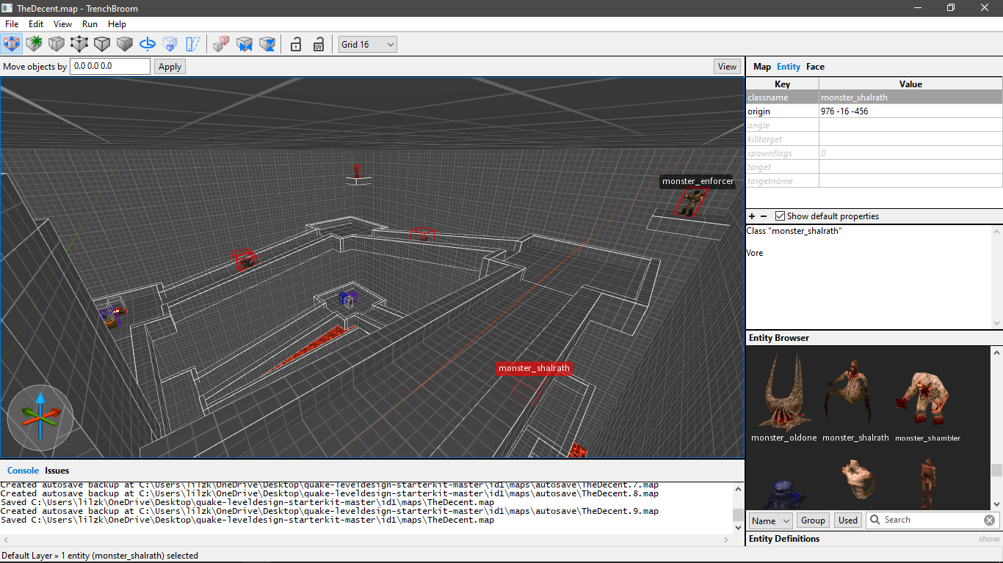Open the View button in the 3D viewport
Screen dimensions: 1003x563
point(727,67)
